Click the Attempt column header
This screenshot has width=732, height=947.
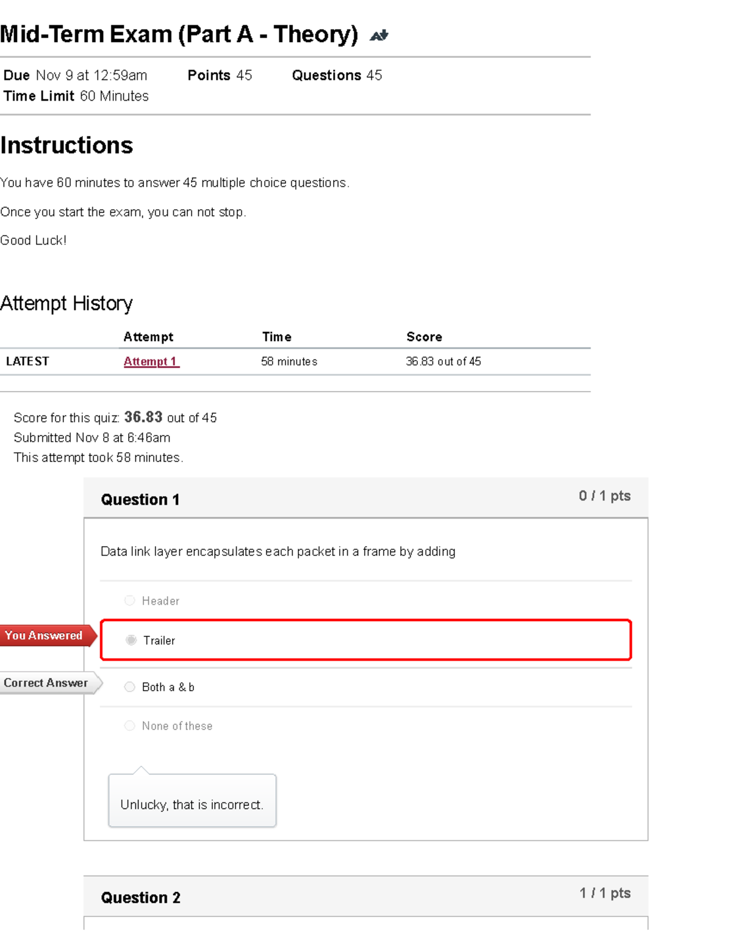(x=148, y=337)
